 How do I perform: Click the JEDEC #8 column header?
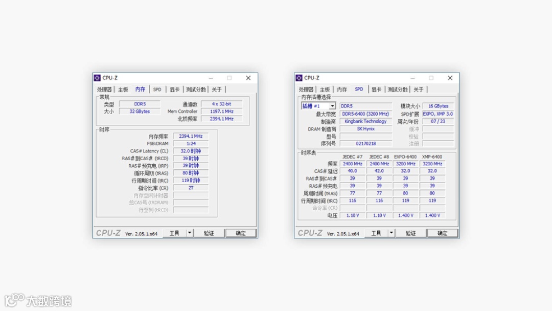point(379,157)
